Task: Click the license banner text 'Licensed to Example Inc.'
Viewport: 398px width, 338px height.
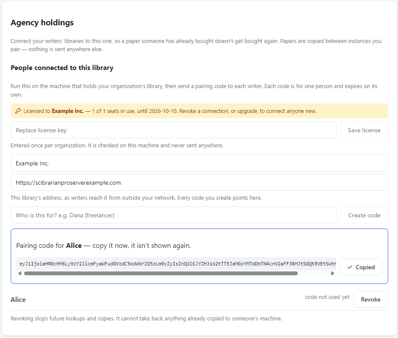Action: (54, 111)
